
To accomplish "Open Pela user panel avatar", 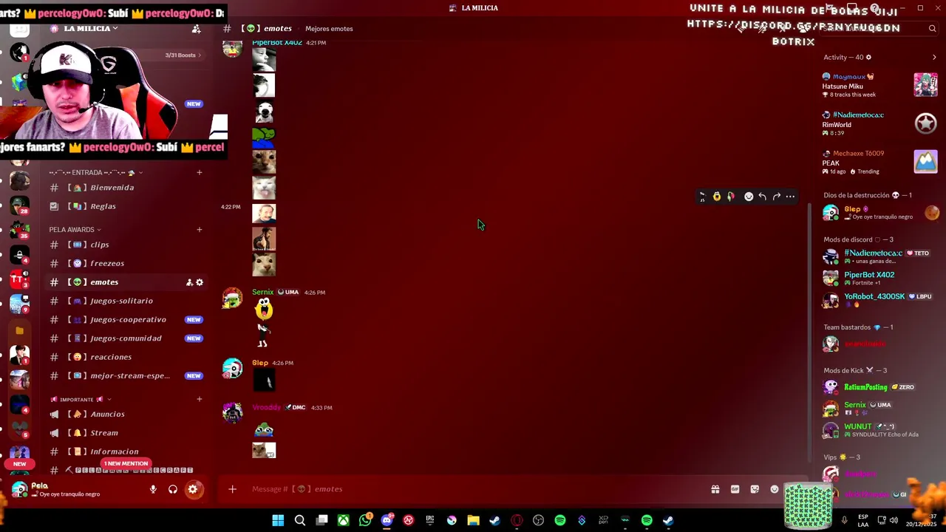I will point(19,489).
